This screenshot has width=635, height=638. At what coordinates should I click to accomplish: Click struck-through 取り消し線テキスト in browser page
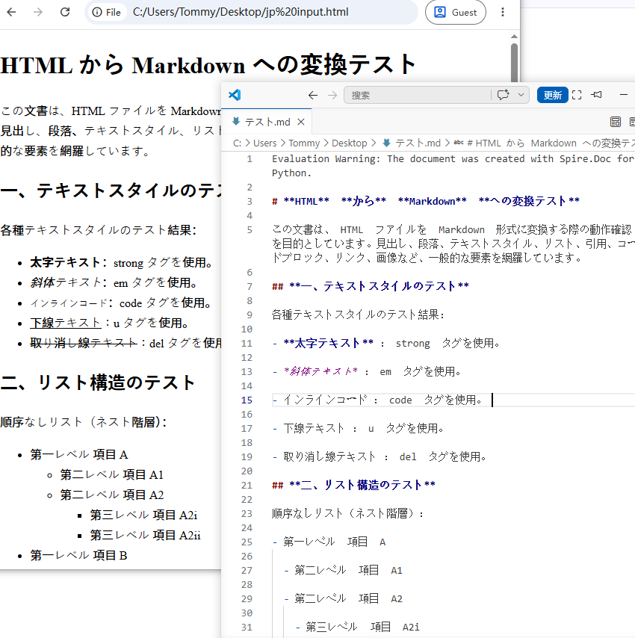84,344
